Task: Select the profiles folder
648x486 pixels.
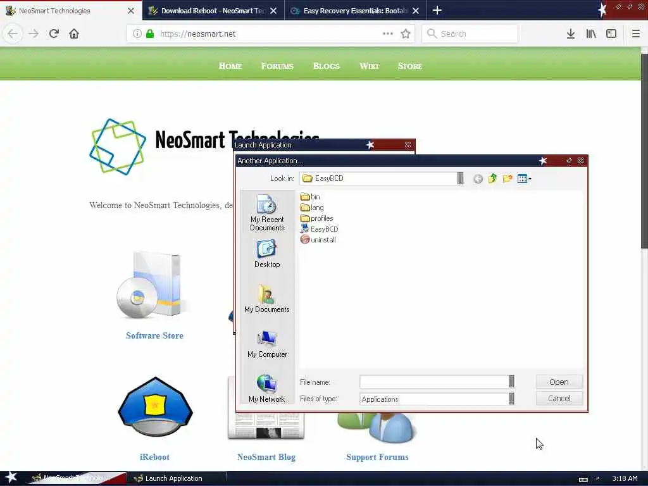Action: [317, 218]
